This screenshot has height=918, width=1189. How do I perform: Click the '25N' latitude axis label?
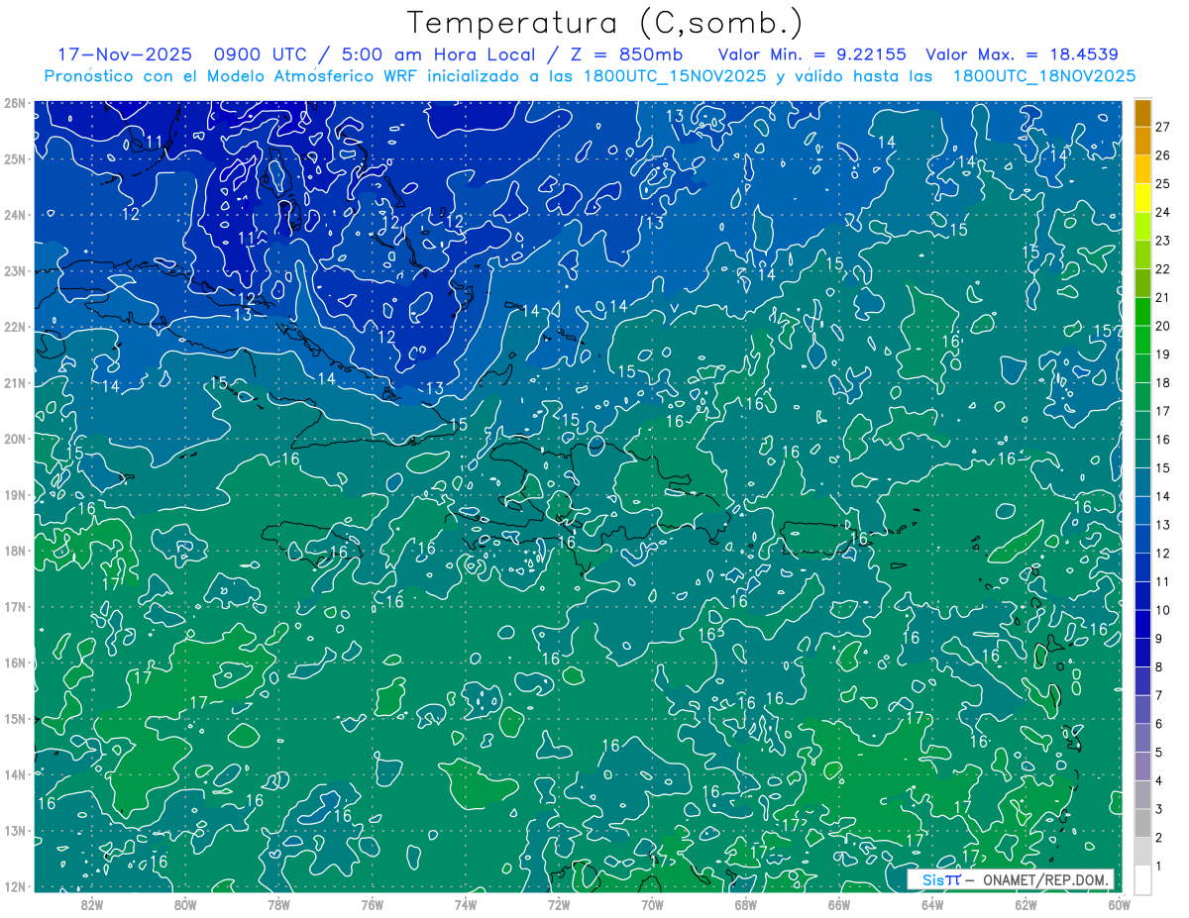click(x=14, y=158)
